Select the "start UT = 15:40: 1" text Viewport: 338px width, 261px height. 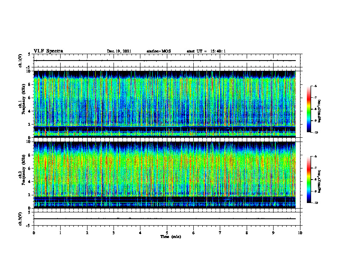coord(206,51)
